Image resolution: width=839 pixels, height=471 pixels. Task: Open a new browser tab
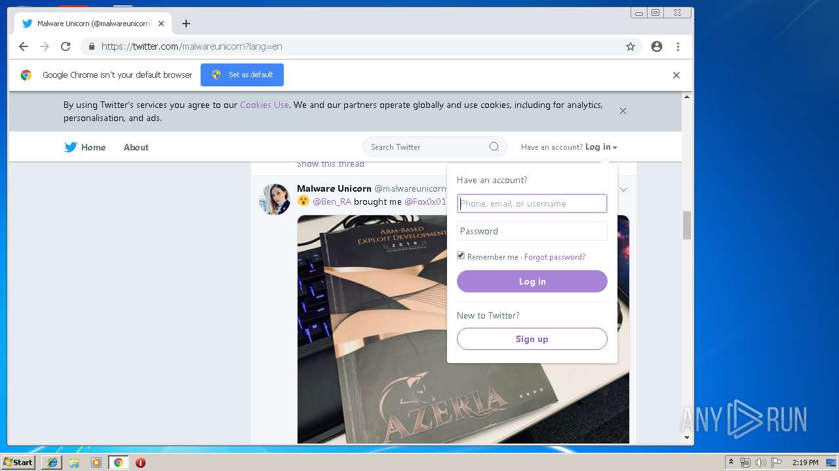[186, 24]
